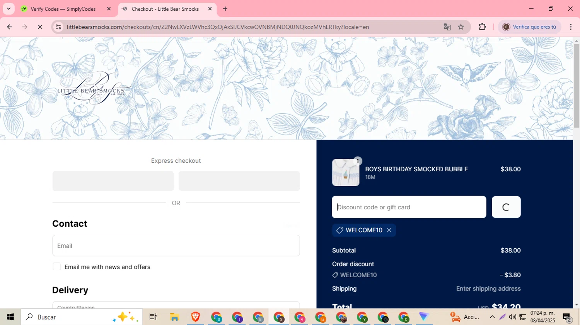The height and width of the screenshot is (325, 580).
Task: Close the Verify Codes tab
Action: (x=109, y=9)
